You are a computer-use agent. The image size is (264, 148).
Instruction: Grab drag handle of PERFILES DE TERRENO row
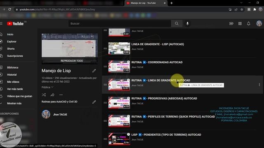105,121
